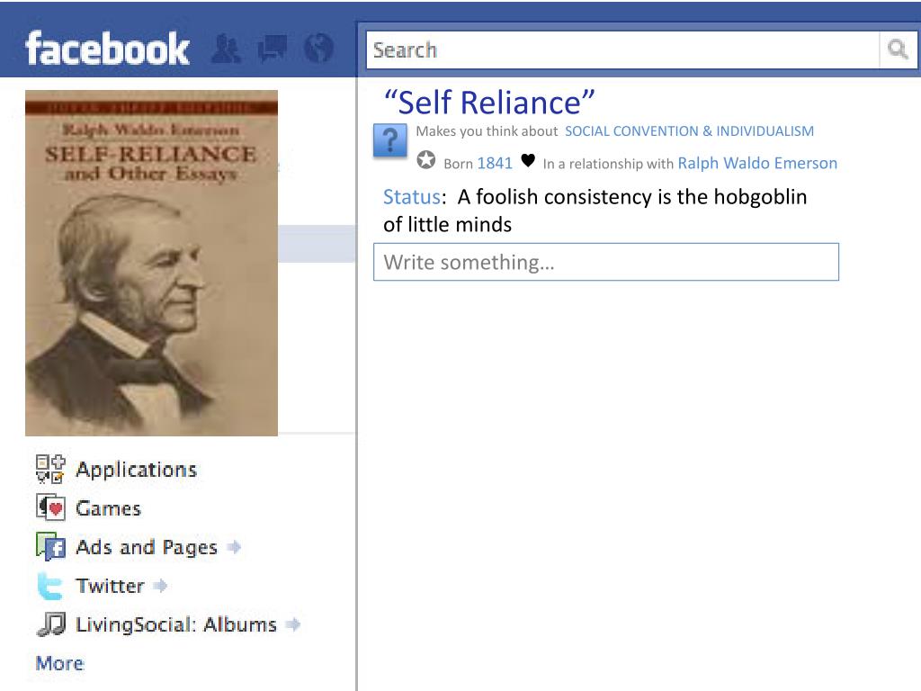Open Ads and Pages sidebar item
The image size is (921, 691).
[x=147, y=547]
